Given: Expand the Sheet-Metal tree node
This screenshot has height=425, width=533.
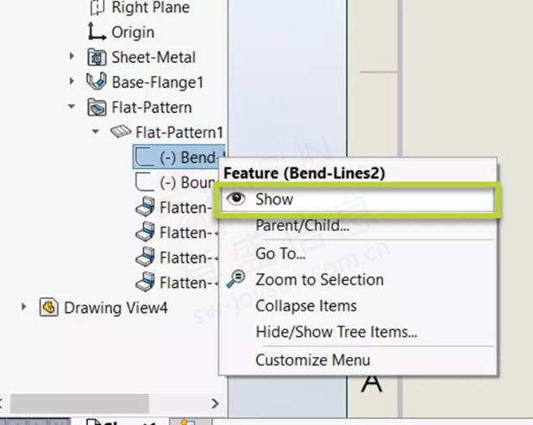Looking at the screenshot, I should point(72,58).
